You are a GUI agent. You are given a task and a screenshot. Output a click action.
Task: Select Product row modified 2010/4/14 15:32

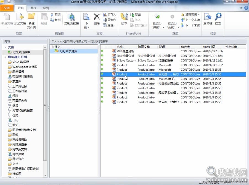pos(173,65)
